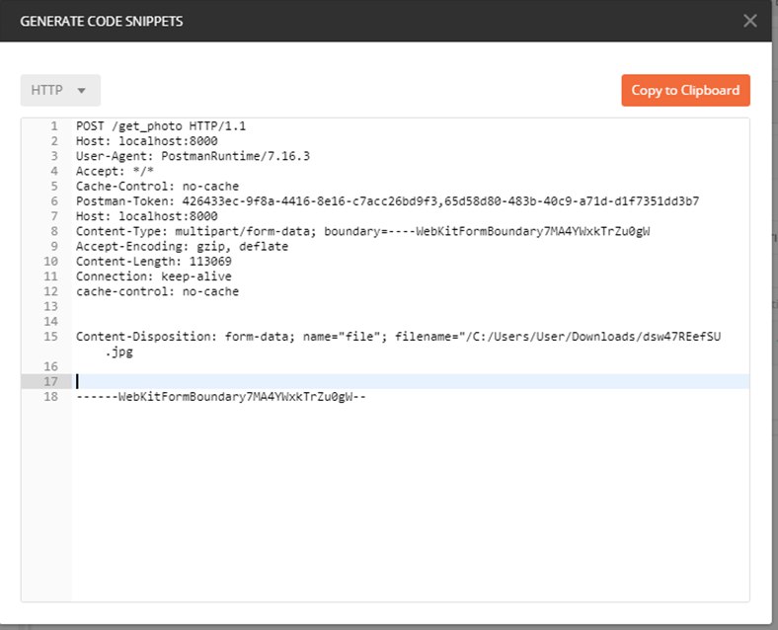Click the Postman-Token header line
Image resolution: width=778 pixels, height=630 pixels.
tap(387, 200)
